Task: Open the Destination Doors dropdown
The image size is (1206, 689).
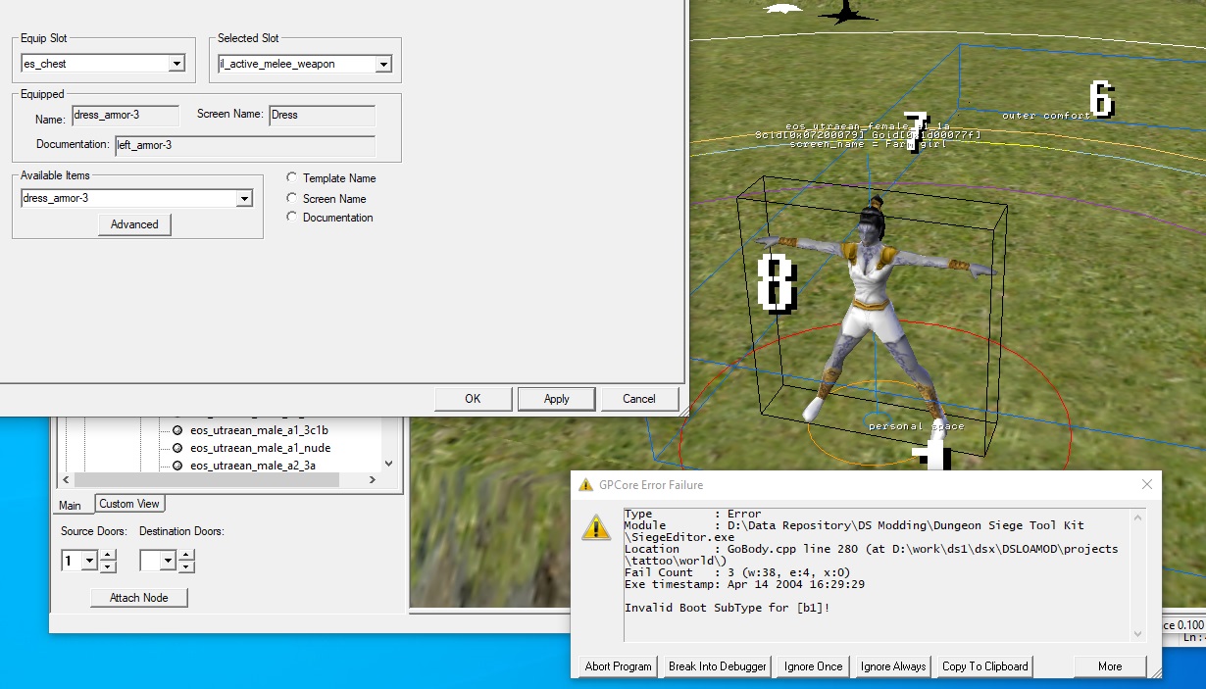Action: tap(168, 562)
